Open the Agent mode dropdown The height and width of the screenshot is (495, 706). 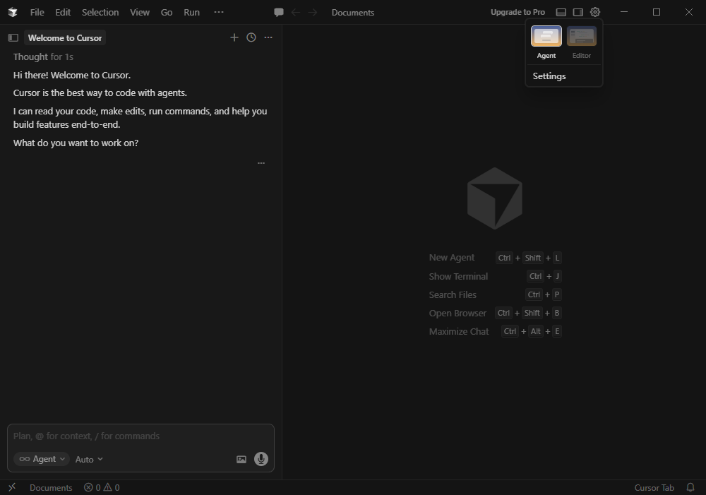42,459
